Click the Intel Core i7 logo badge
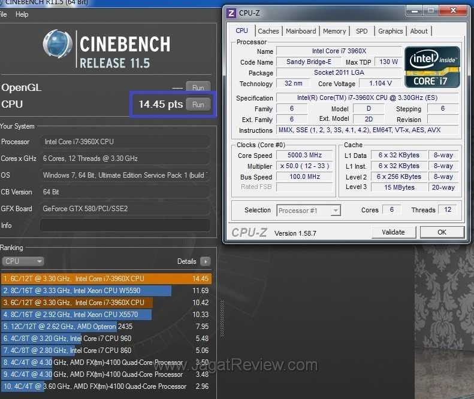This screenshot has width=474, height=399. point(432,67)
